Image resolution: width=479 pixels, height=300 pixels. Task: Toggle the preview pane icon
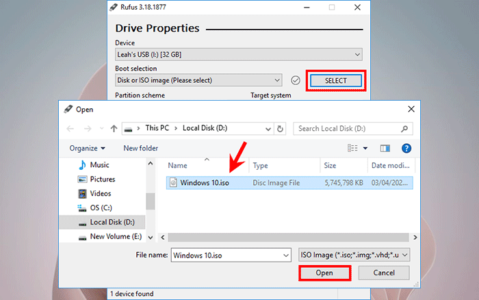click(x=385, y=149)
